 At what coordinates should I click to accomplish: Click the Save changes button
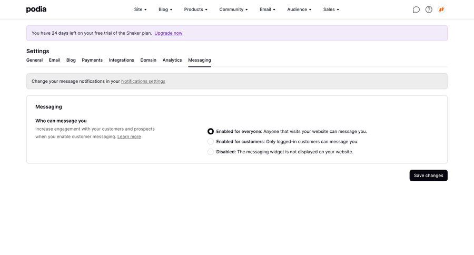pyautogui.click(x=428, y=175)
